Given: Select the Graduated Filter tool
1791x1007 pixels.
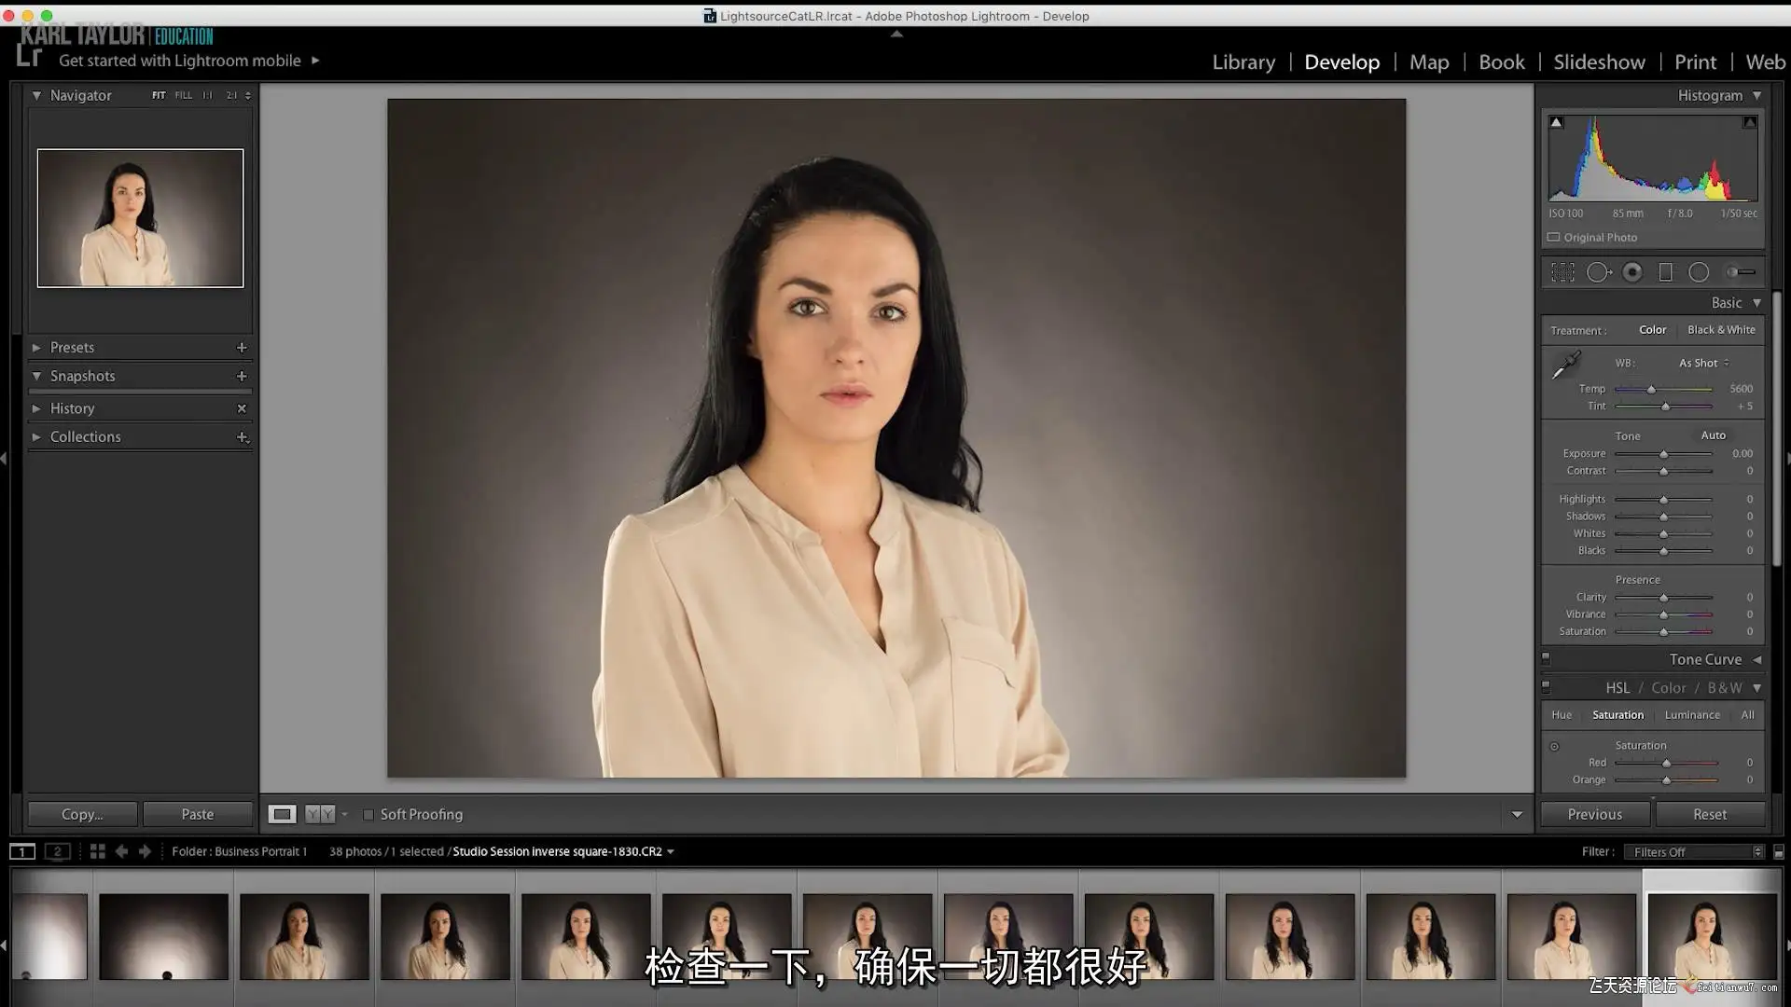Looking at the screenshot, I should click(x=1665, y=272).
